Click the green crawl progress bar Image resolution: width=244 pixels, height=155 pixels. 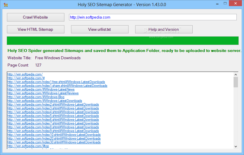click(122, 41)
